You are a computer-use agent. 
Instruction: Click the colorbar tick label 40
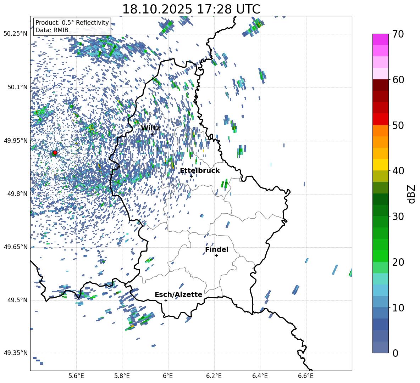[398, 171]
